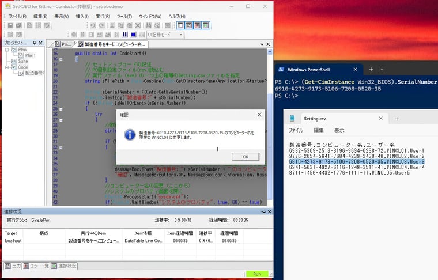Close the active code document tab
438x280 pixels.
click(x=268, y=44)
